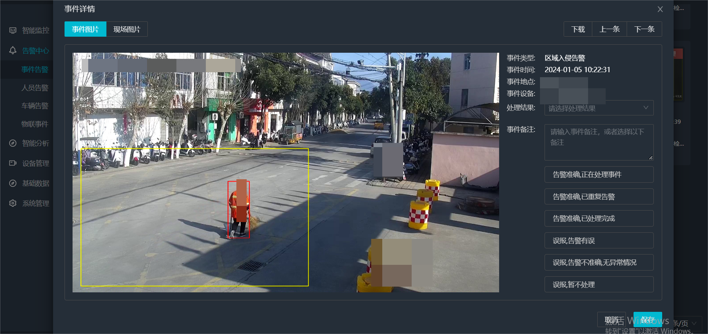Go to previous record with 上一条

point(609,29)
